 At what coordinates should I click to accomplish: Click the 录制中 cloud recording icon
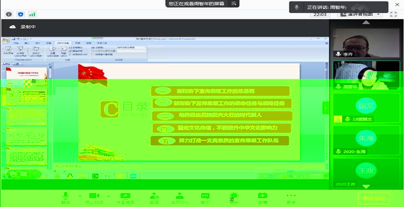click(x=12, y=27)
